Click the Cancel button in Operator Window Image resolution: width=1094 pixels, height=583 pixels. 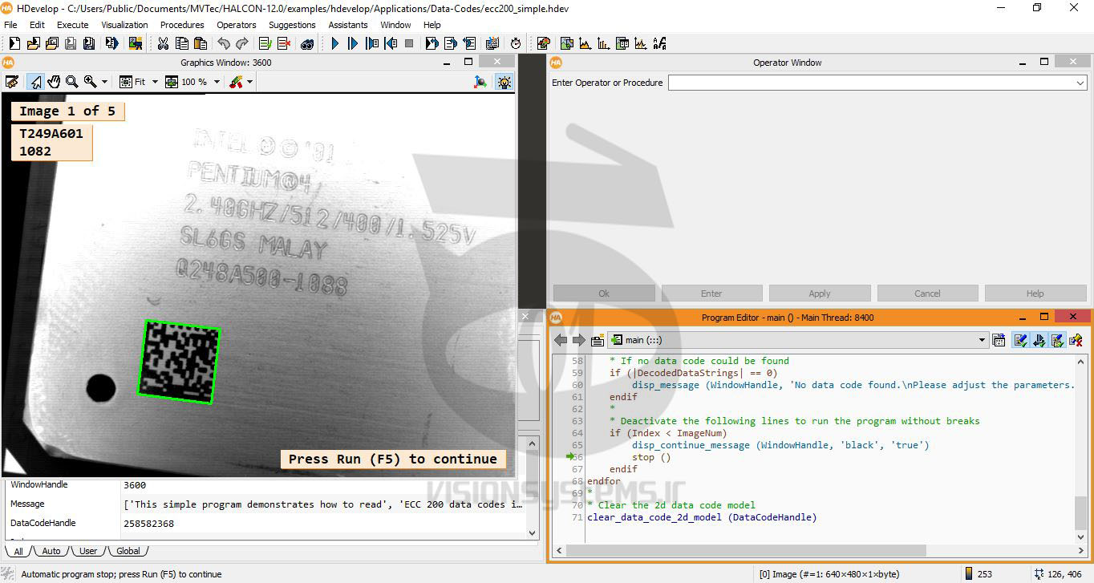(x=927, y=294)
